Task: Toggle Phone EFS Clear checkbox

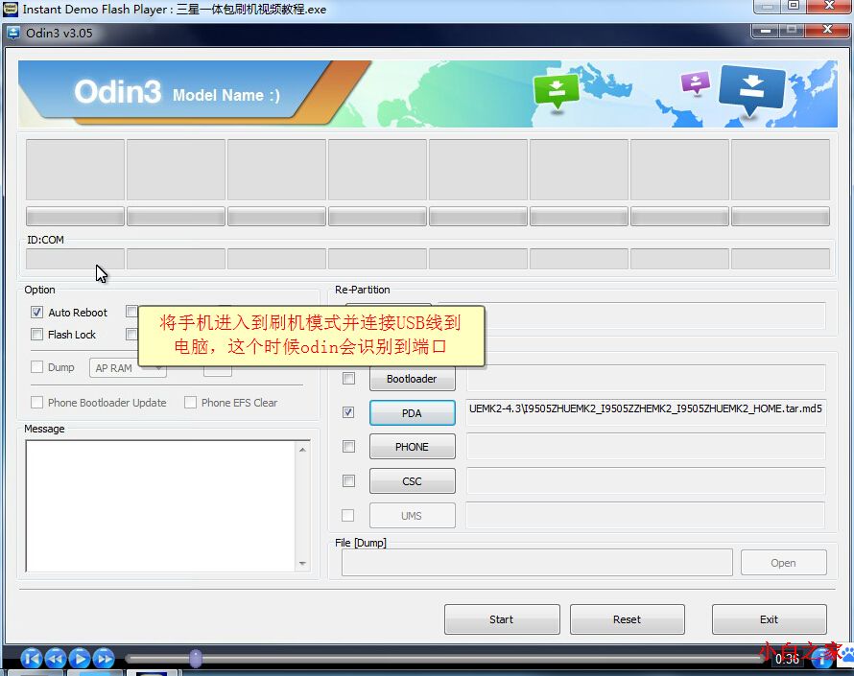Action: [x=190, y=402]
